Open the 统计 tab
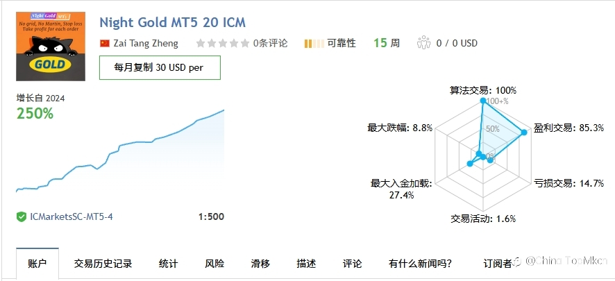 coord(168,264)
